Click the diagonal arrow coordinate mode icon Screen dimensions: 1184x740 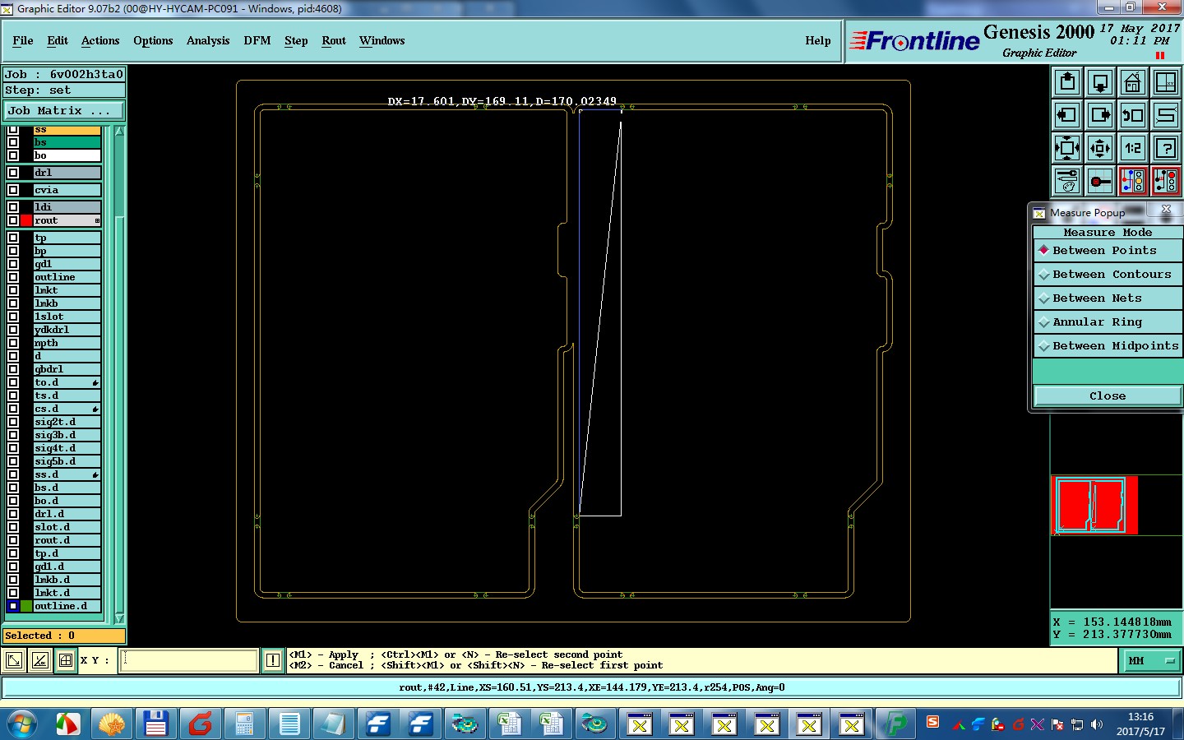click(14, 660)
